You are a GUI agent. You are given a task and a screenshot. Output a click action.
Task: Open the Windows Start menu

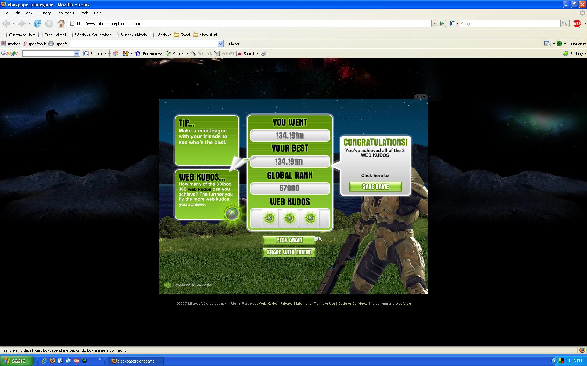(x=17, y=361)
